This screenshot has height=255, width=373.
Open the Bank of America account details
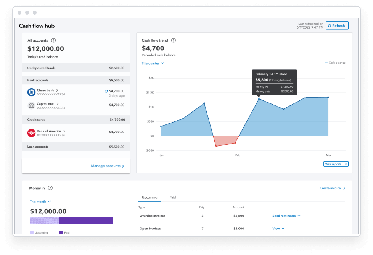coord(51,131)
